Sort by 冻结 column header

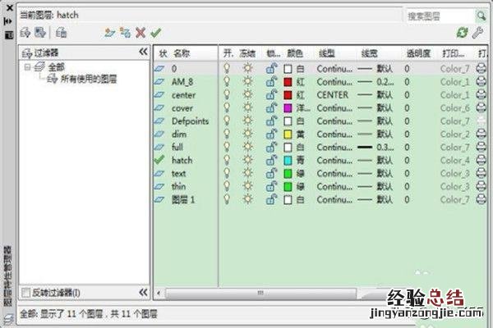(x=247, y=53)
